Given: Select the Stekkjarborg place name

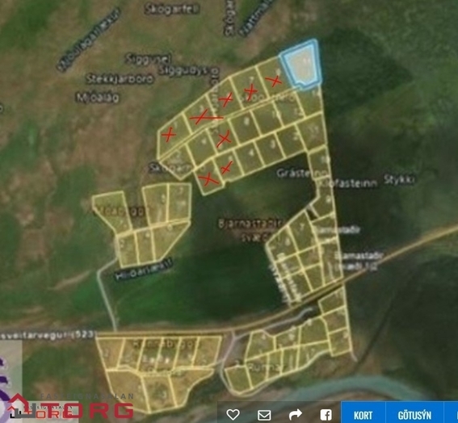Looking at the screenshot, I should 120,79.
